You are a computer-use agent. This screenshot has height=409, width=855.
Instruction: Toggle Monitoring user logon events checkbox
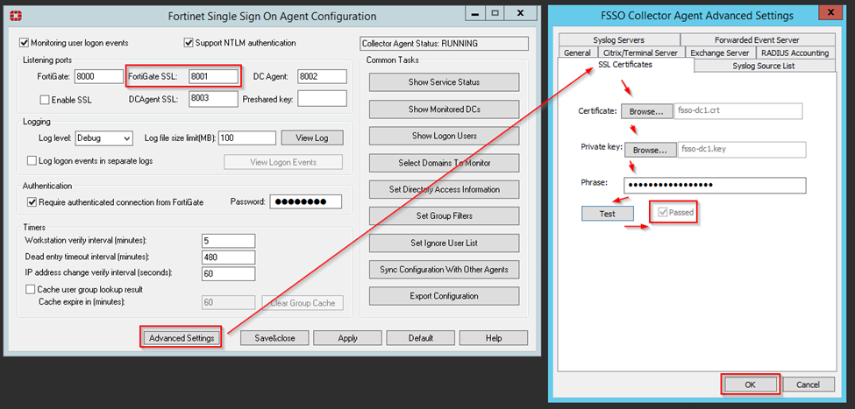click(24, 43)
